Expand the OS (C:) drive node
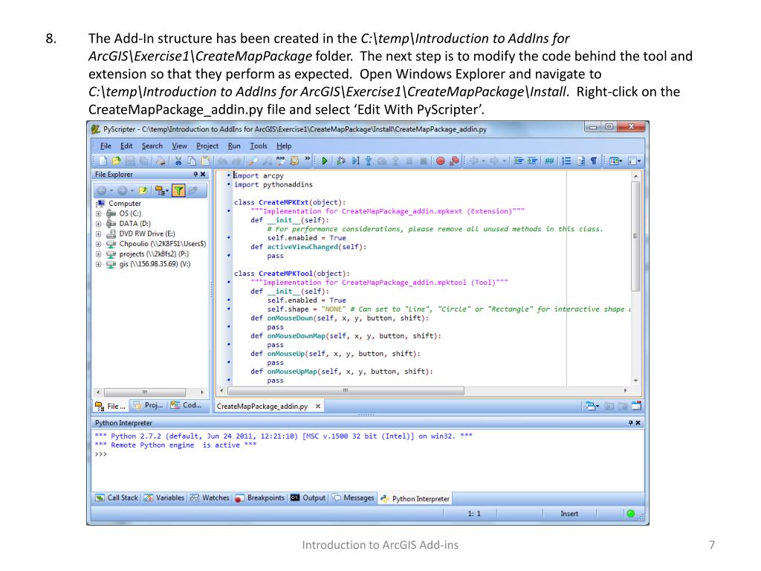This screenshot has height=571, width=761. [99, 213]
